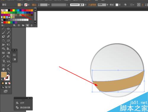Switch to Color fill mode button

tap(3, 83)
